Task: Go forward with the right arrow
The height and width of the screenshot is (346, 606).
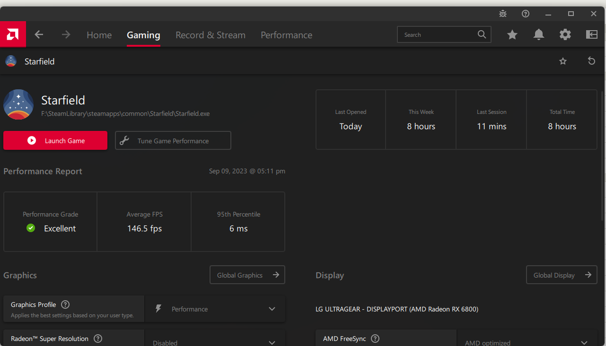Action: 66,35
